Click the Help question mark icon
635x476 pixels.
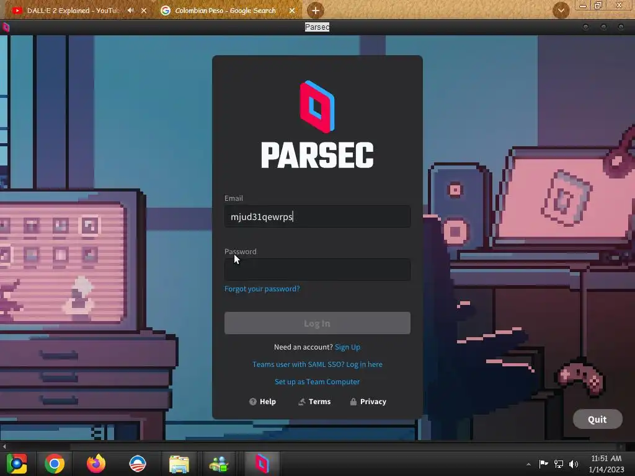(253, 402)
